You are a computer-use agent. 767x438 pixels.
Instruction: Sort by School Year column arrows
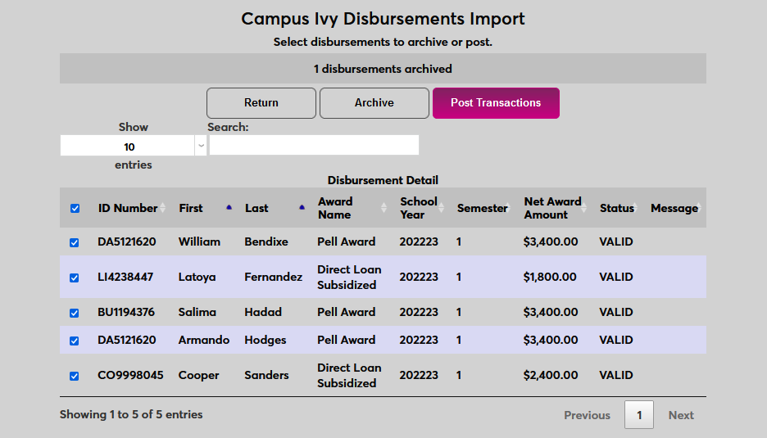point(441,208)
